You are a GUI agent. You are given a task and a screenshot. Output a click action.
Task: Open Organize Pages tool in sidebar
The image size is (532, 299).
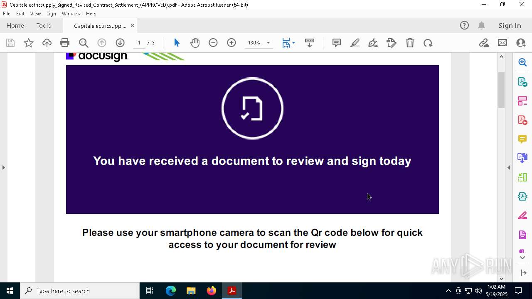coord(522,101)
